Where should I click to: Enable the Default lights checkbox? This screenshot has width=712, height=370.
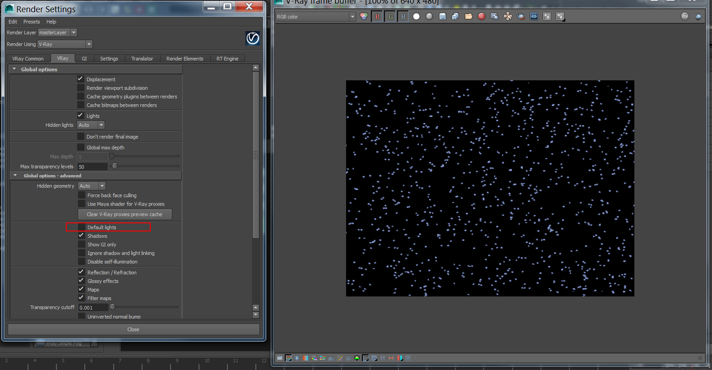coord(82,227)
